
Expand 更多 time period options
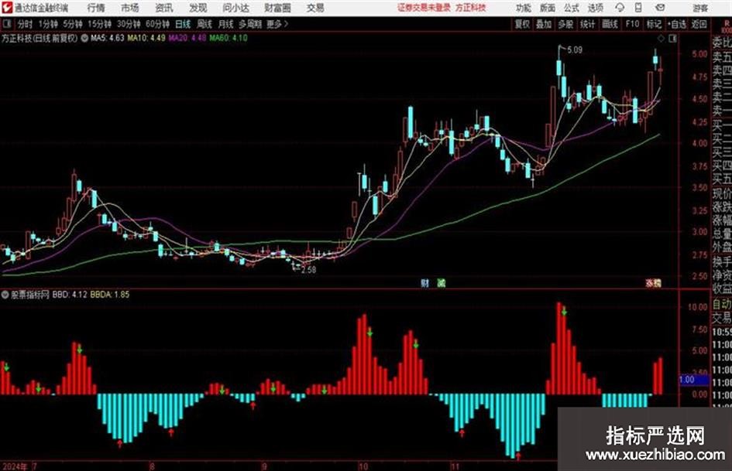[x=277, y=24]
